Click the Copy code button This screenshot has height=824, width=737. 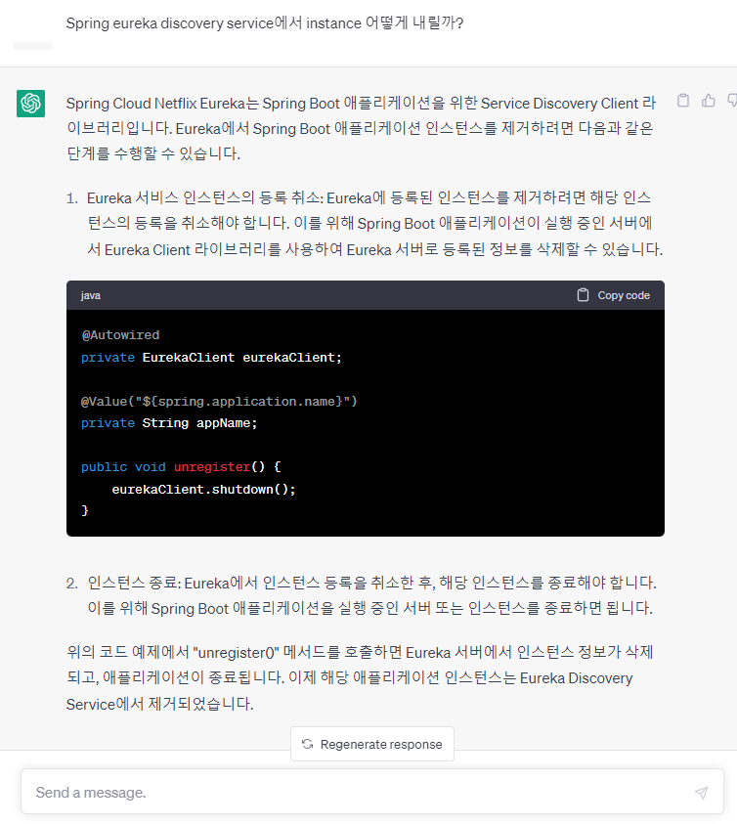coord(614,295)
